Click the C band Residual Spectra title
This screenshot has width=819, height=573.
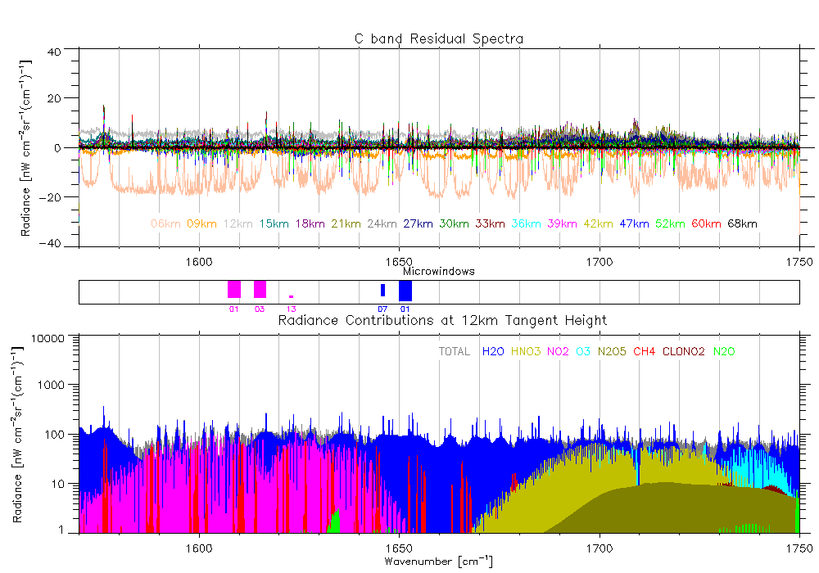(438, 38)
